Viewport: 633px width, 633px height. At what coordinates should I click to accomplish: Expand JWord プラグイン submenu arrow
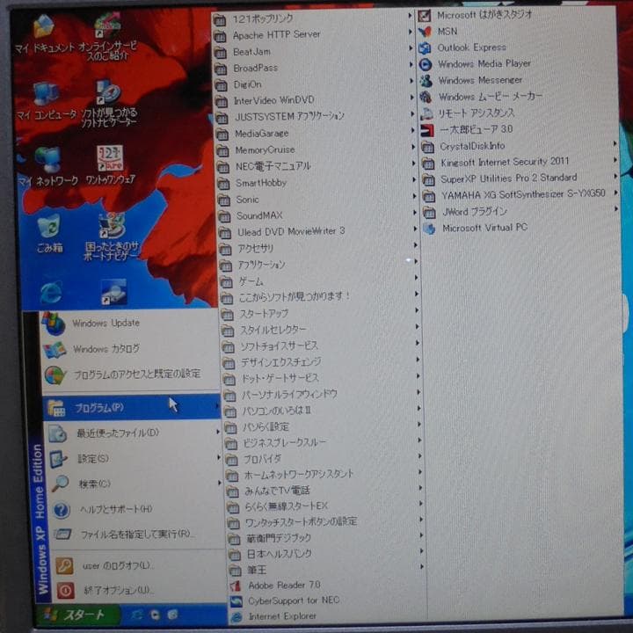(616, 209)
